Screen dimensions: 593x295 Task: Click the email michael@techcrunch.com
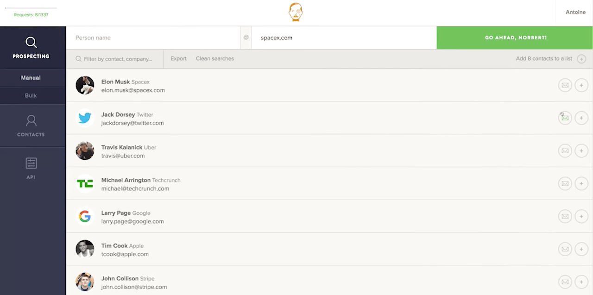135,189
